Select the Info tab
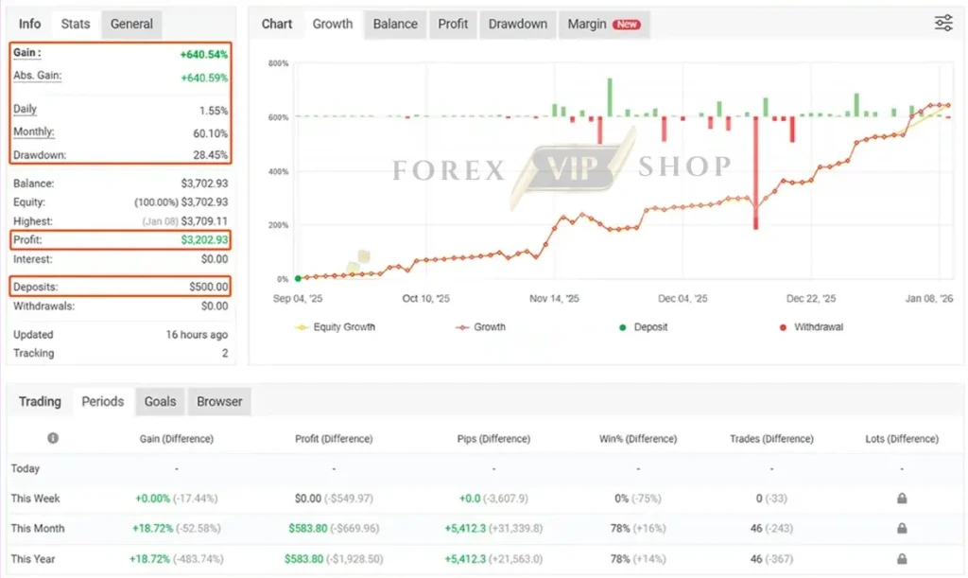 tap(29, 24)
